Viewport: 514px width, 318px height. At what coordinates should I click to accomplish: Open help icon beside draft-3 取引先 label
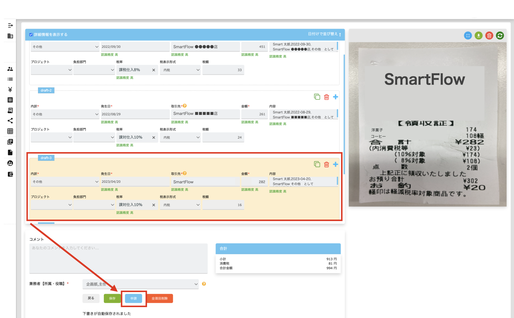(x=185, y=173)
